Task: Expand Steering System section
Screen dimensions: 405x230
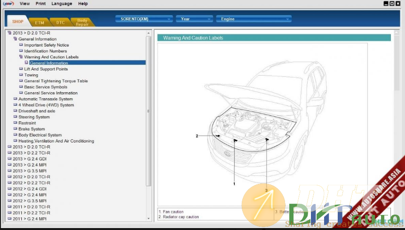Action: [34, 117]
